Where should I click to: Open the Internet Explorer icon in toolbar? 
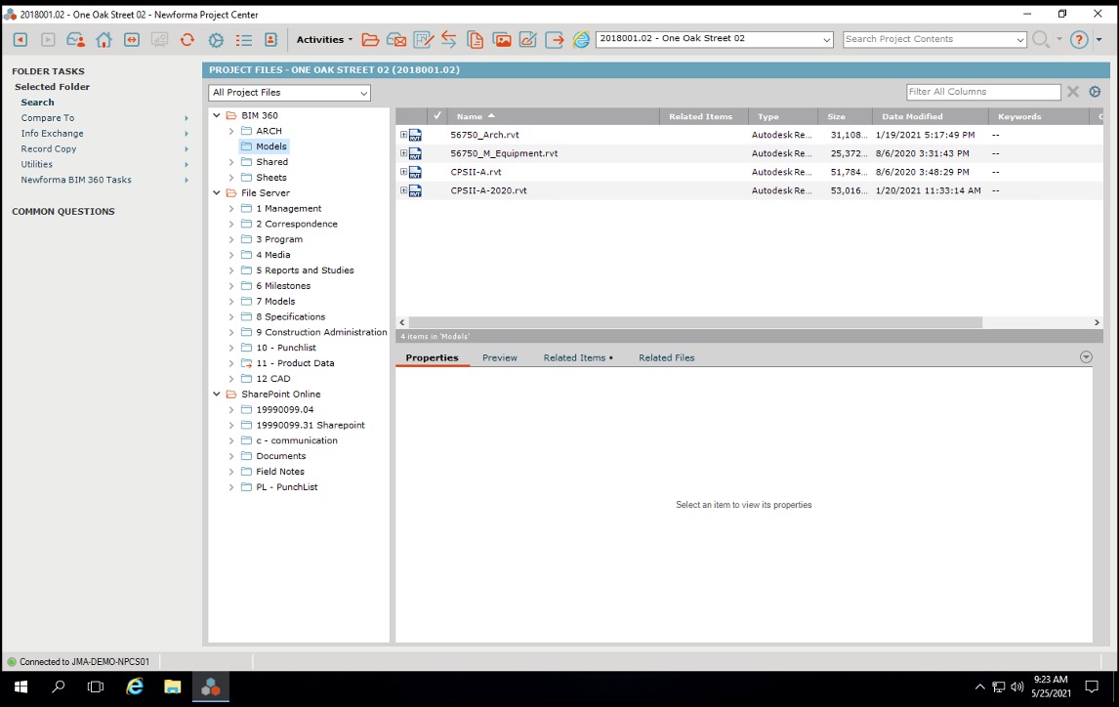click(x=582, y=40)
